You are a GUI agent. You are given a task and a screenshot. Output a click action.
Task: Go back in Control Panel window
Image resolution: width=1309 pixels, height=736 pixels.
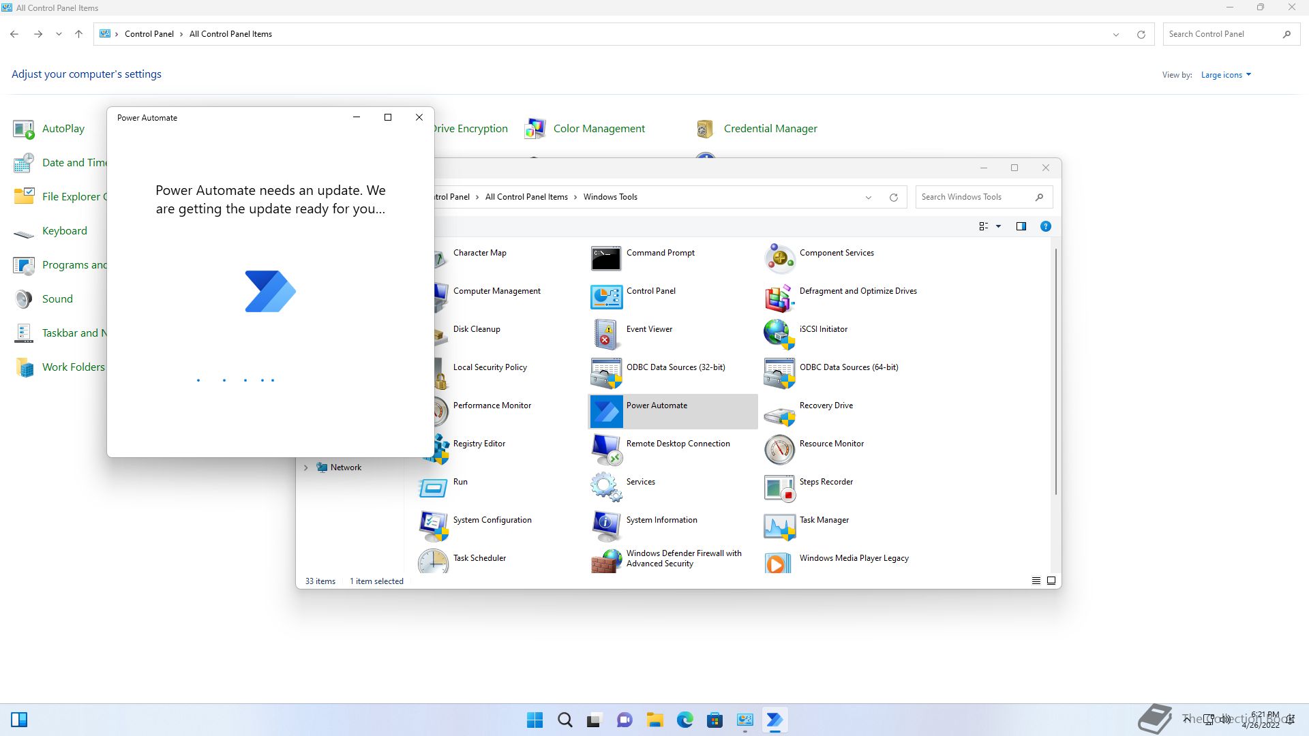[14, 34]
